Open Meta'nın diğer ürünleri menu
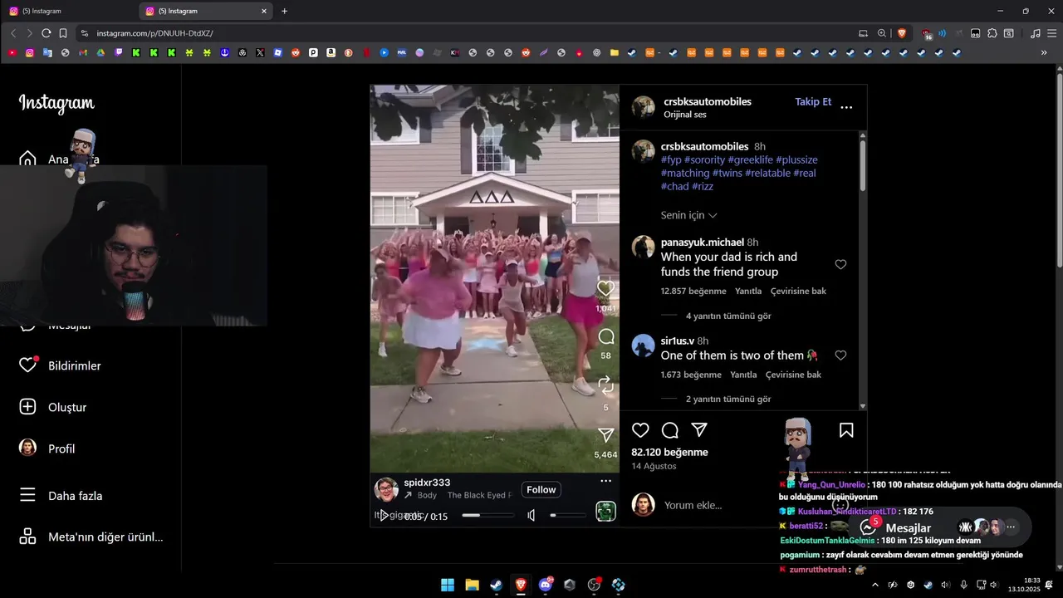The height and width of the screenshot is (598, 1063). (91, 537)
